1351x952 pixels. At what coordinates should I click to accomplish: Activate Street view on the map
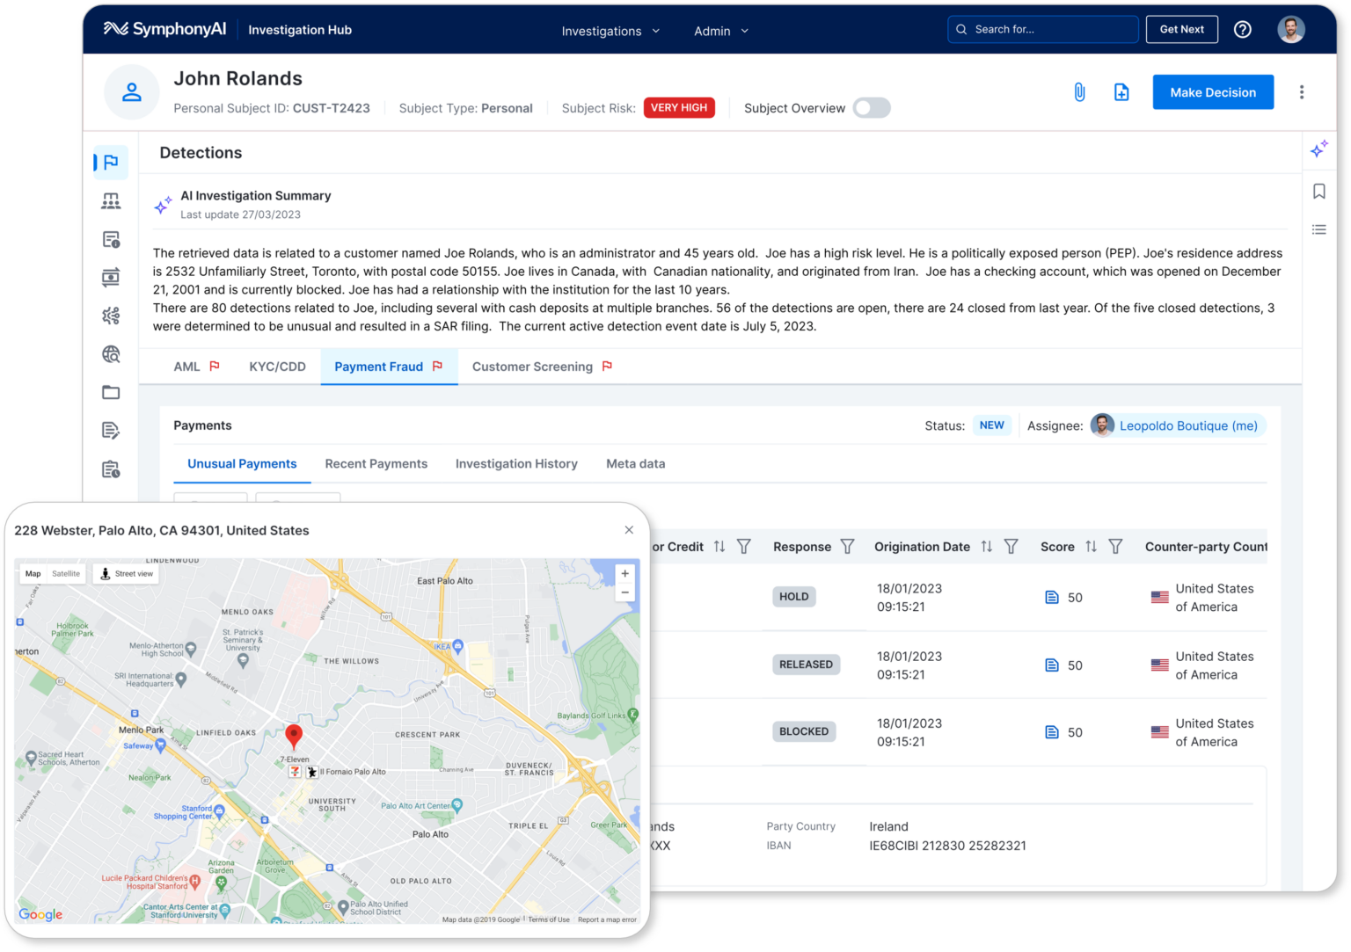pyautogui.click(x=126, y=573)
